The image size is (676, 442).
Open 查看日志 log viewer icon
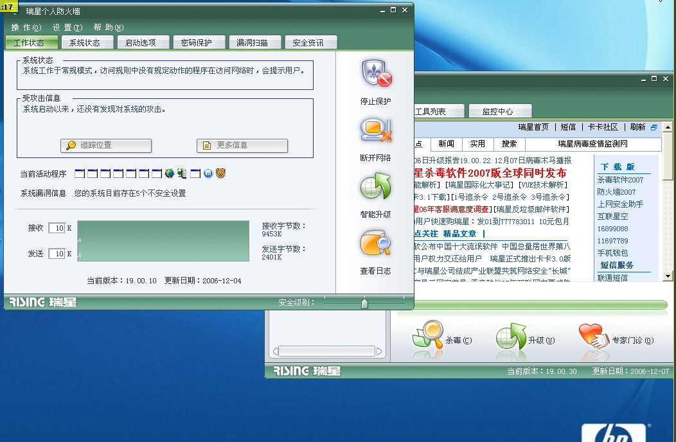pos(375,243)
